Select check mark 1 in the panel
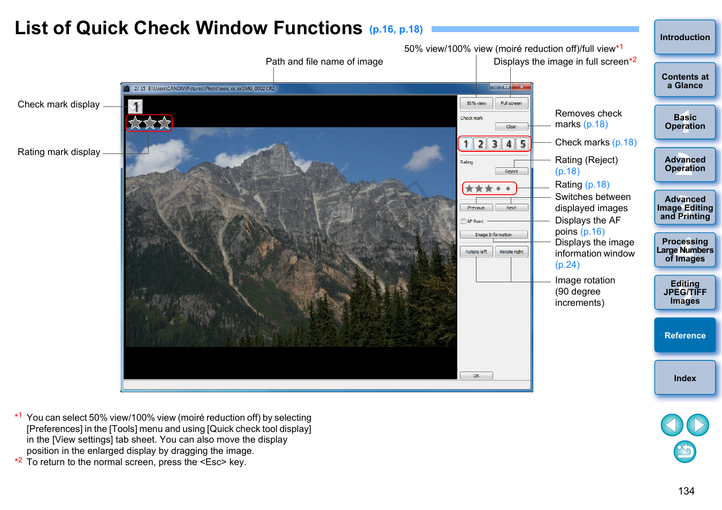This screenshot has height=510, width=722. click(466, 144)
